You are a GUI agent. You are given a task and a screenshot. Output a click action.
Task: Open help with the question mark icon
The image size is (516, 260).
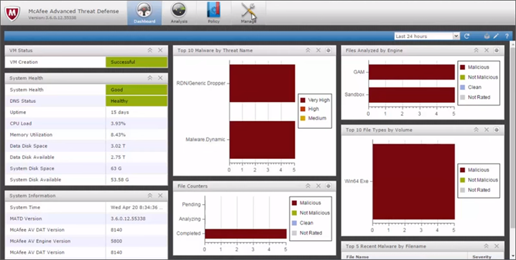pyautogui.click(x=506, y=36)
